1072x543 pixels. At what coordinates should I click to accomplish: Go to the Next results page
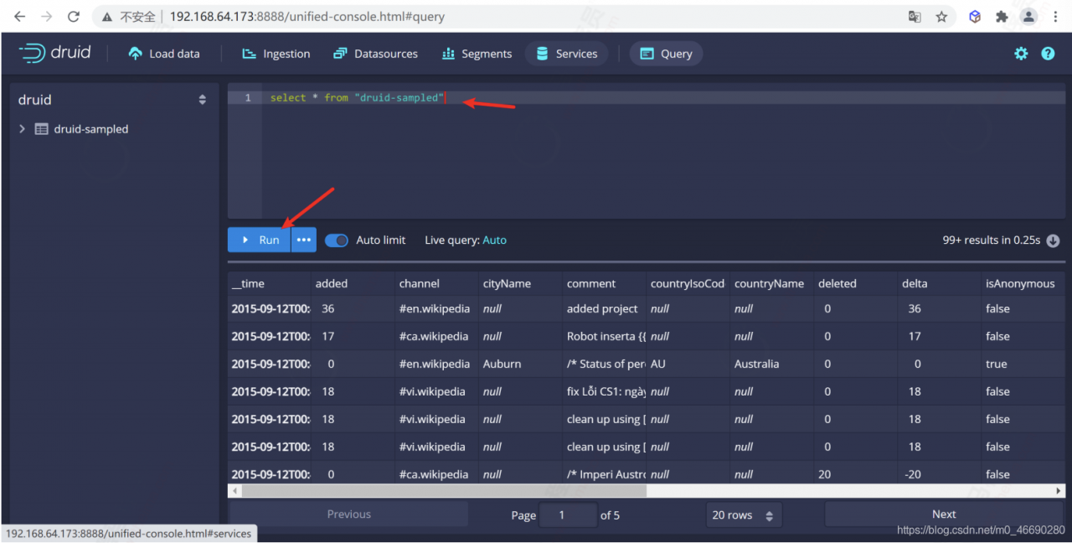point(944,515)
